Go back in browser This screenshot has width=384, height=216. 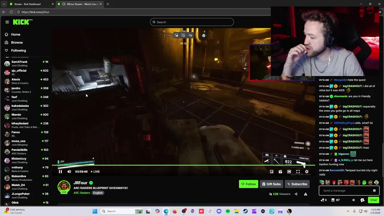(4, 12)
